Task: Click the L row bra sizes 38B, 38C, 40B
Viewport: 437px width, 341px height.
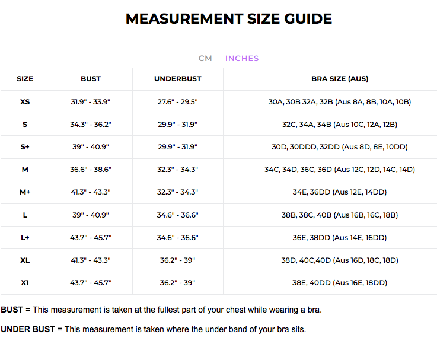Action: (340, 215)
